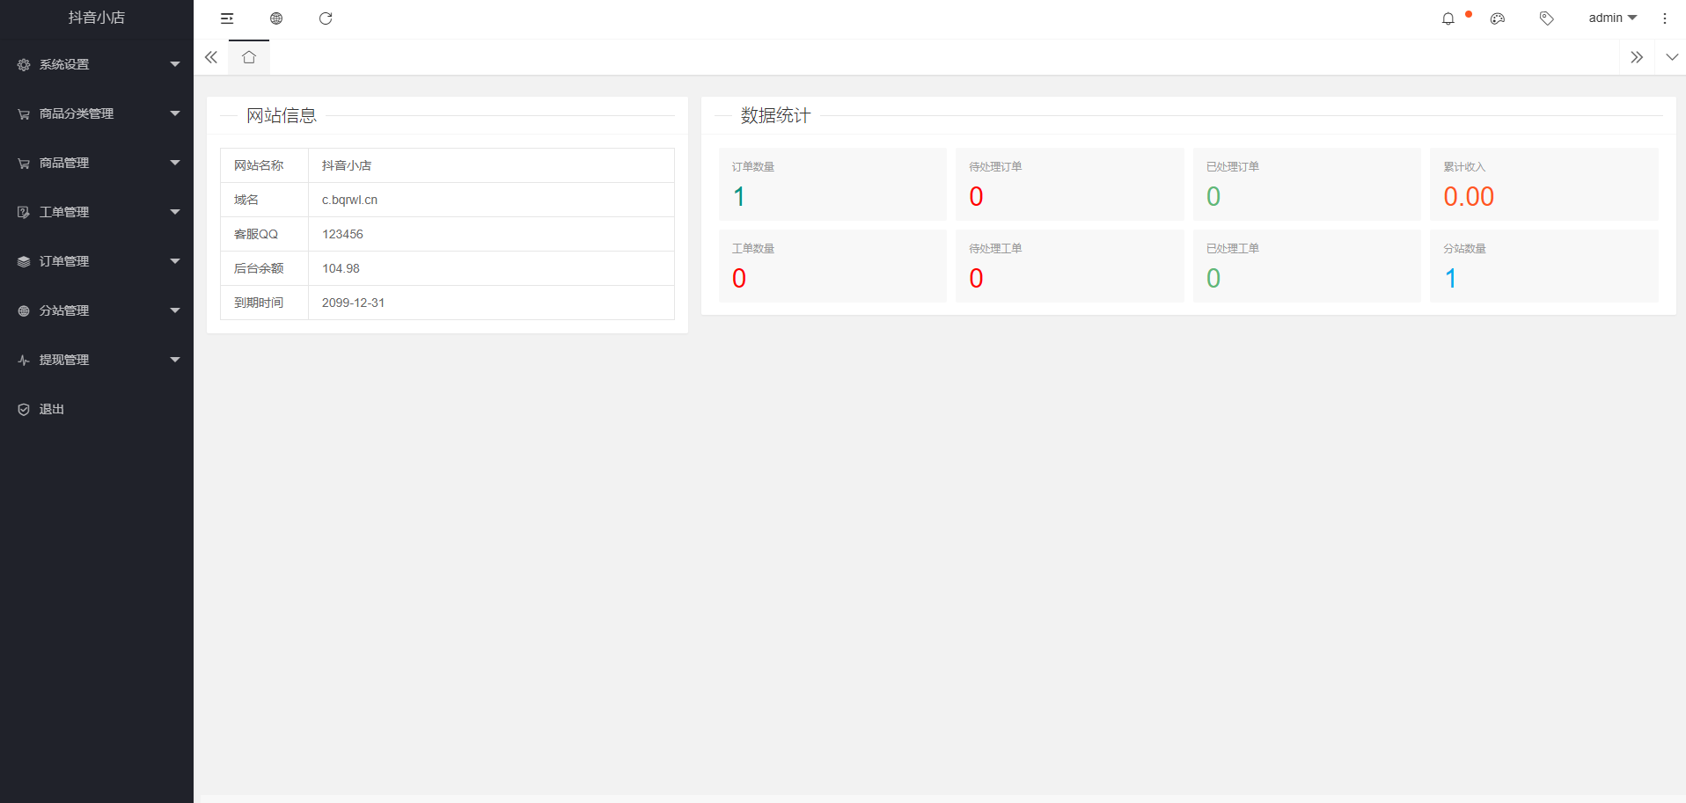
Task: Open the admin user dropdown
Action: [1612, 18]
